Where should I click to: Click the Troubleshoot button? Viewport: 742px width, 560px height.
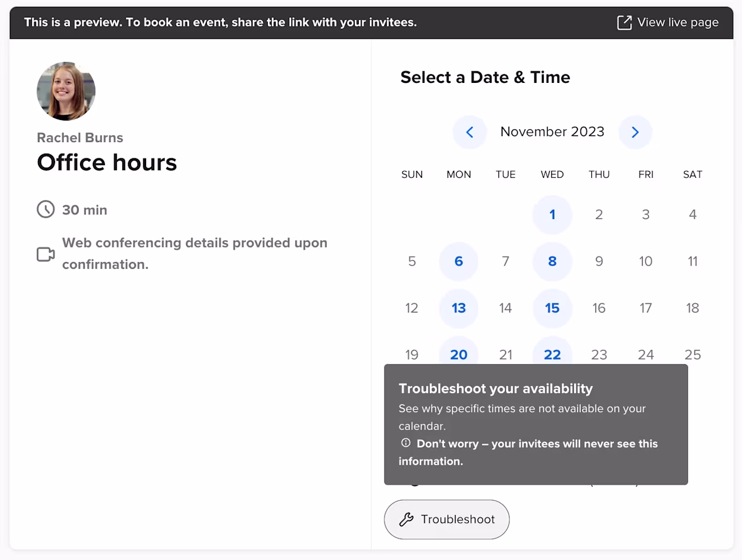point(447,519)
